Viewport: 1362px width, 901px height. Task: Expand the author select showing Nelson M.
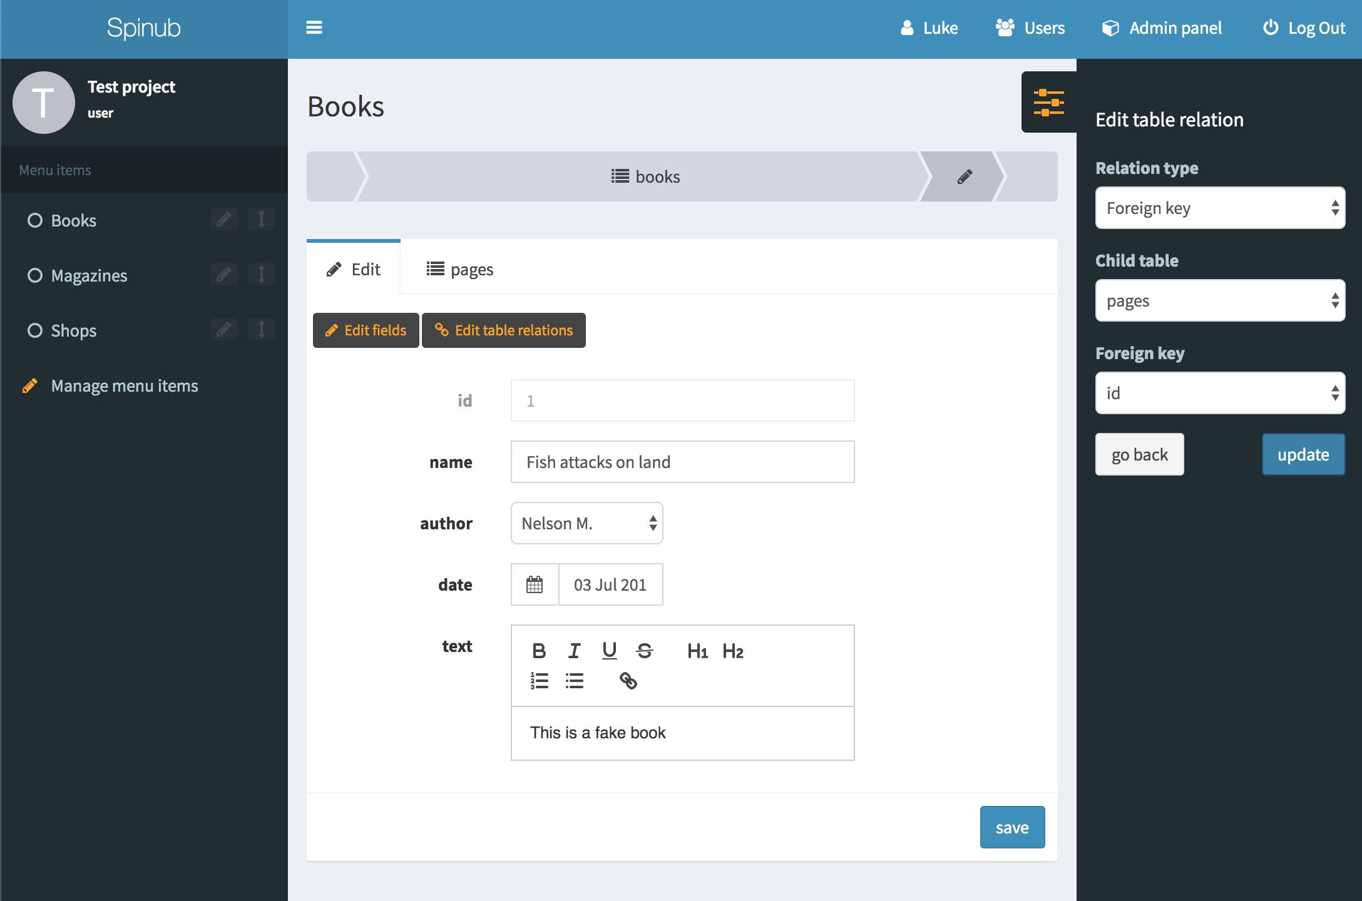586,523
